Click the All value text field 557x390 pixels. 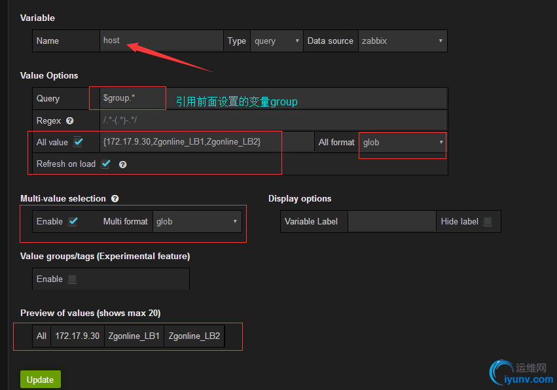click(206, 142)
